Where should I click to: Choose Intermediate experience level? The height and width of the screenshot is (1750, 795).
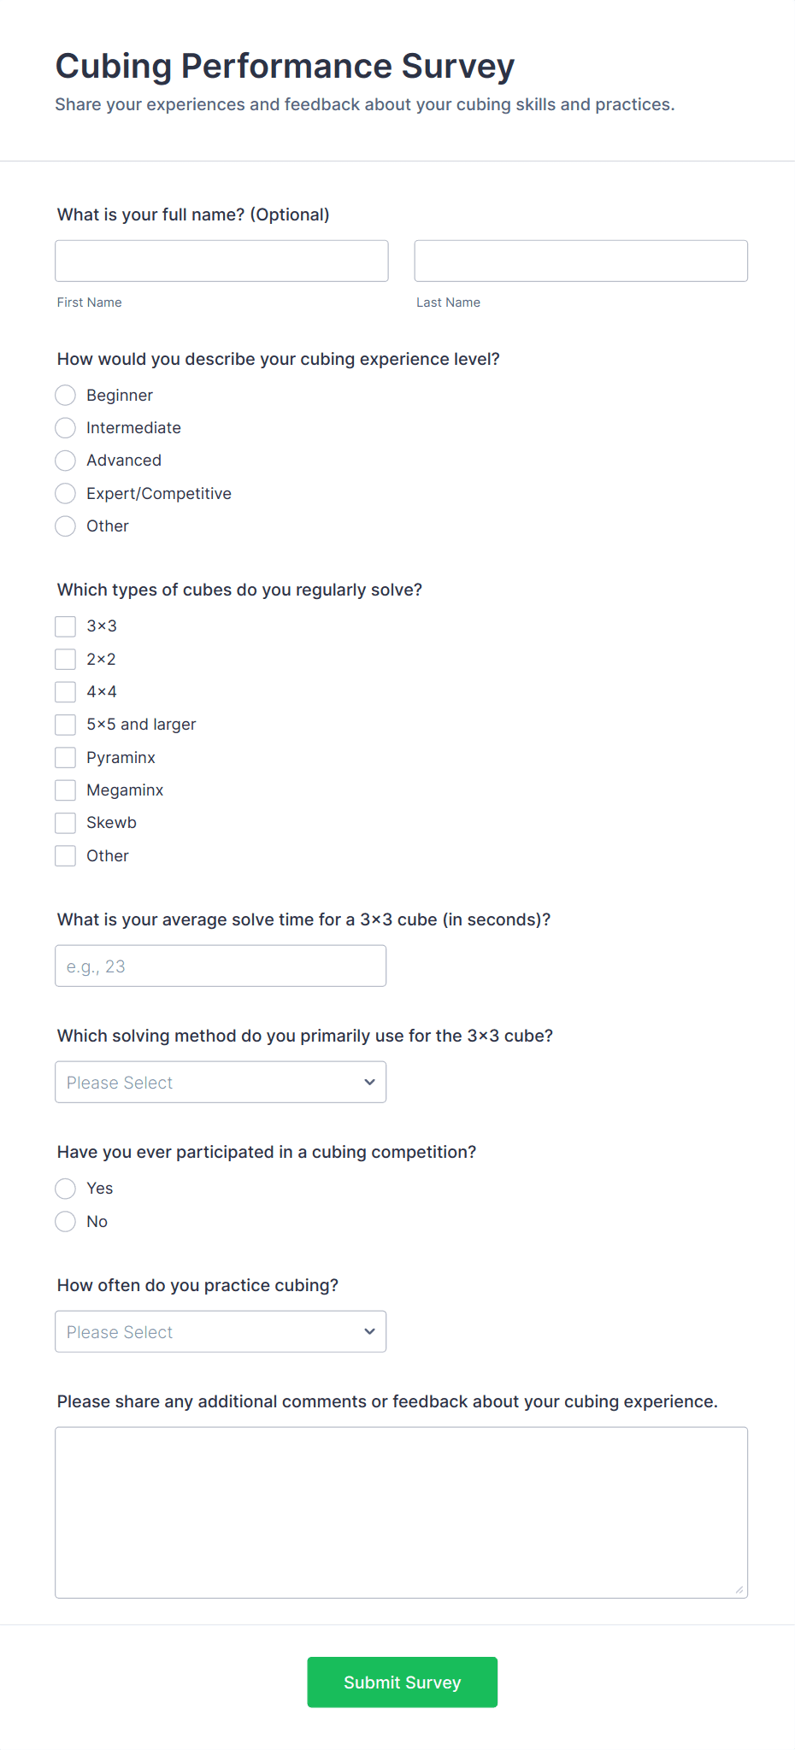click(66, 427)
